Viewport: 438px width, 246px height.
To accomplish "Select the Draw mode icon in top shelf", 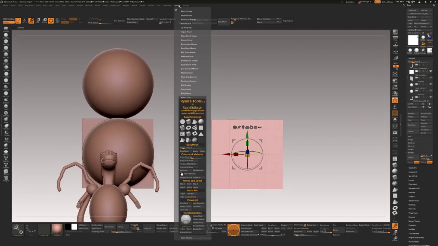I will pos(25,20).
